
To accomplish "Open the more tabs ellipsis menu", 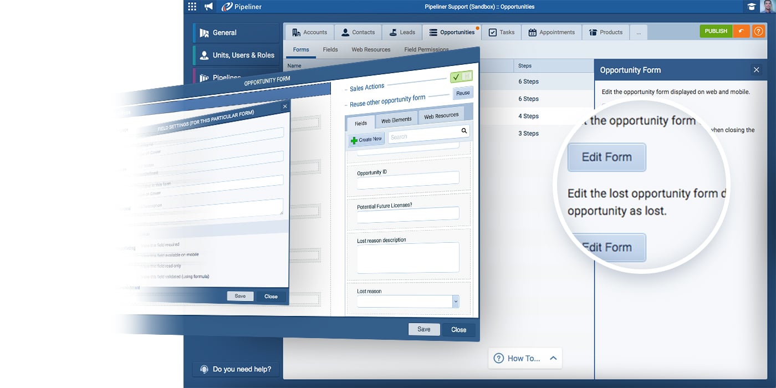I will click(639, 32).
